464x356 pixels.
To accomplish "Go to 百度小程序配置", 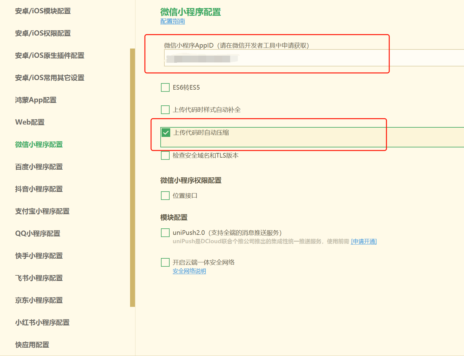I will pyautogui.click(x=39, y=167).
